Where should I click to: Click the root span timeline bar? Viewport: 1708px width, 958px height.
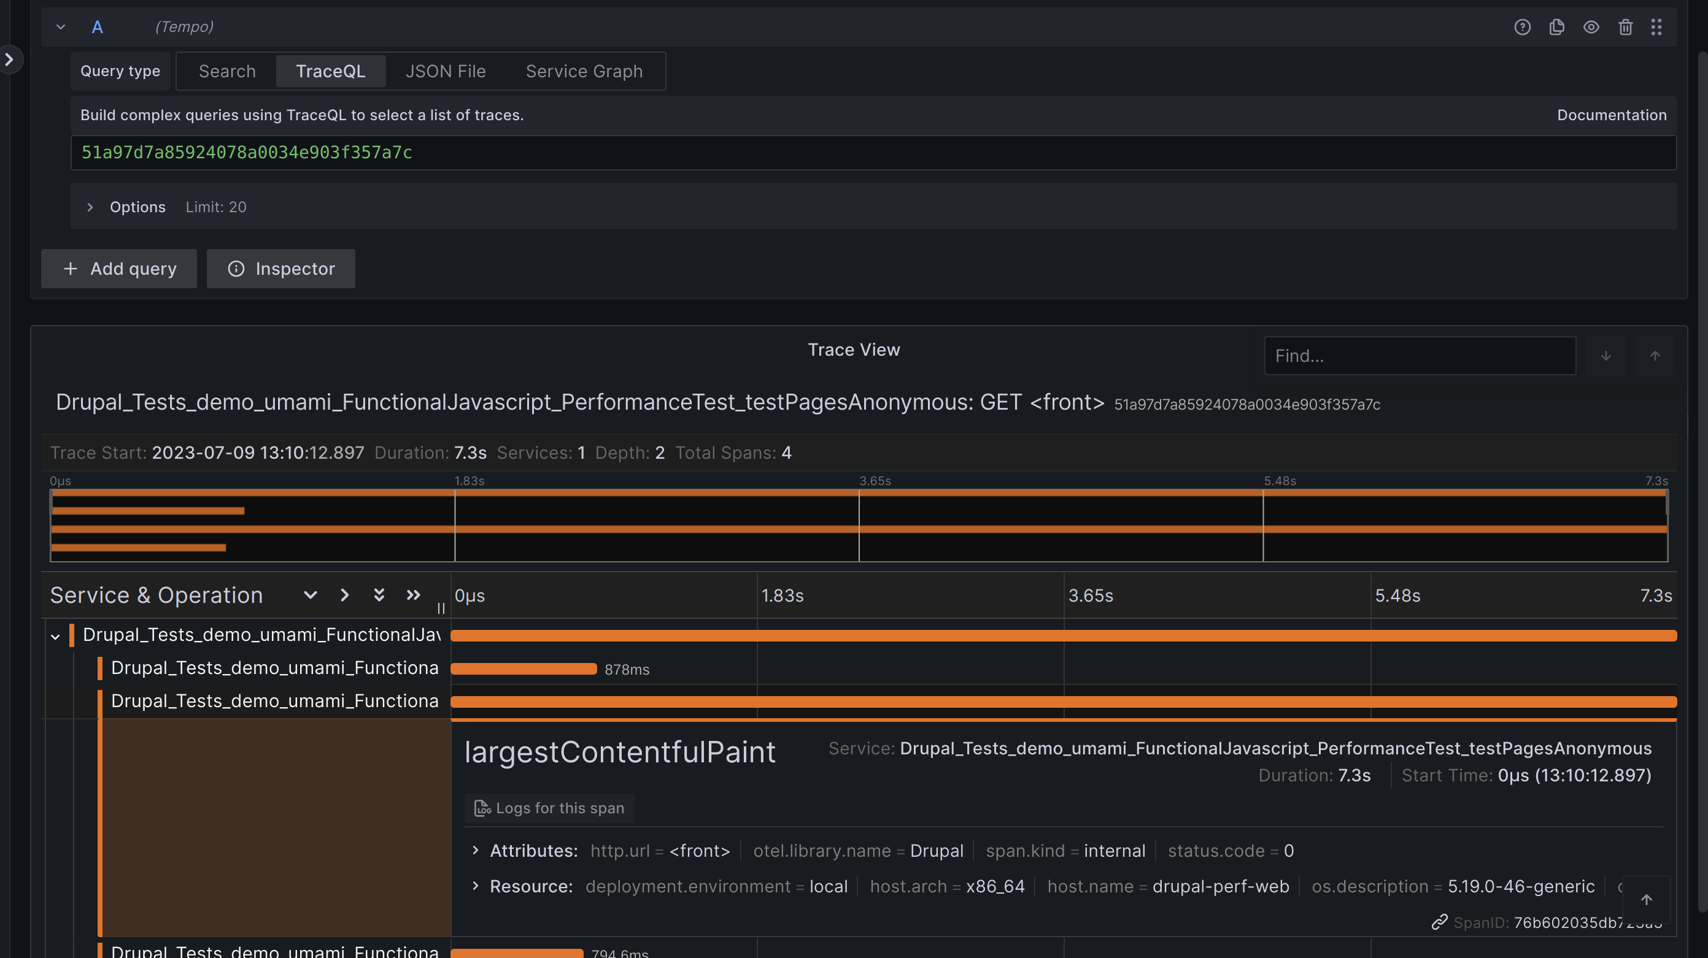point(1064,636)
